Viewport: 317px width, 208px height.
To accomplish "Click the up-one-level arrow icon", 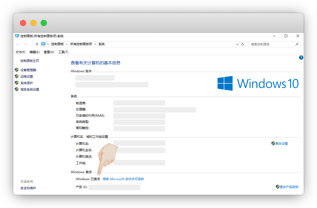I will (37, 44).
